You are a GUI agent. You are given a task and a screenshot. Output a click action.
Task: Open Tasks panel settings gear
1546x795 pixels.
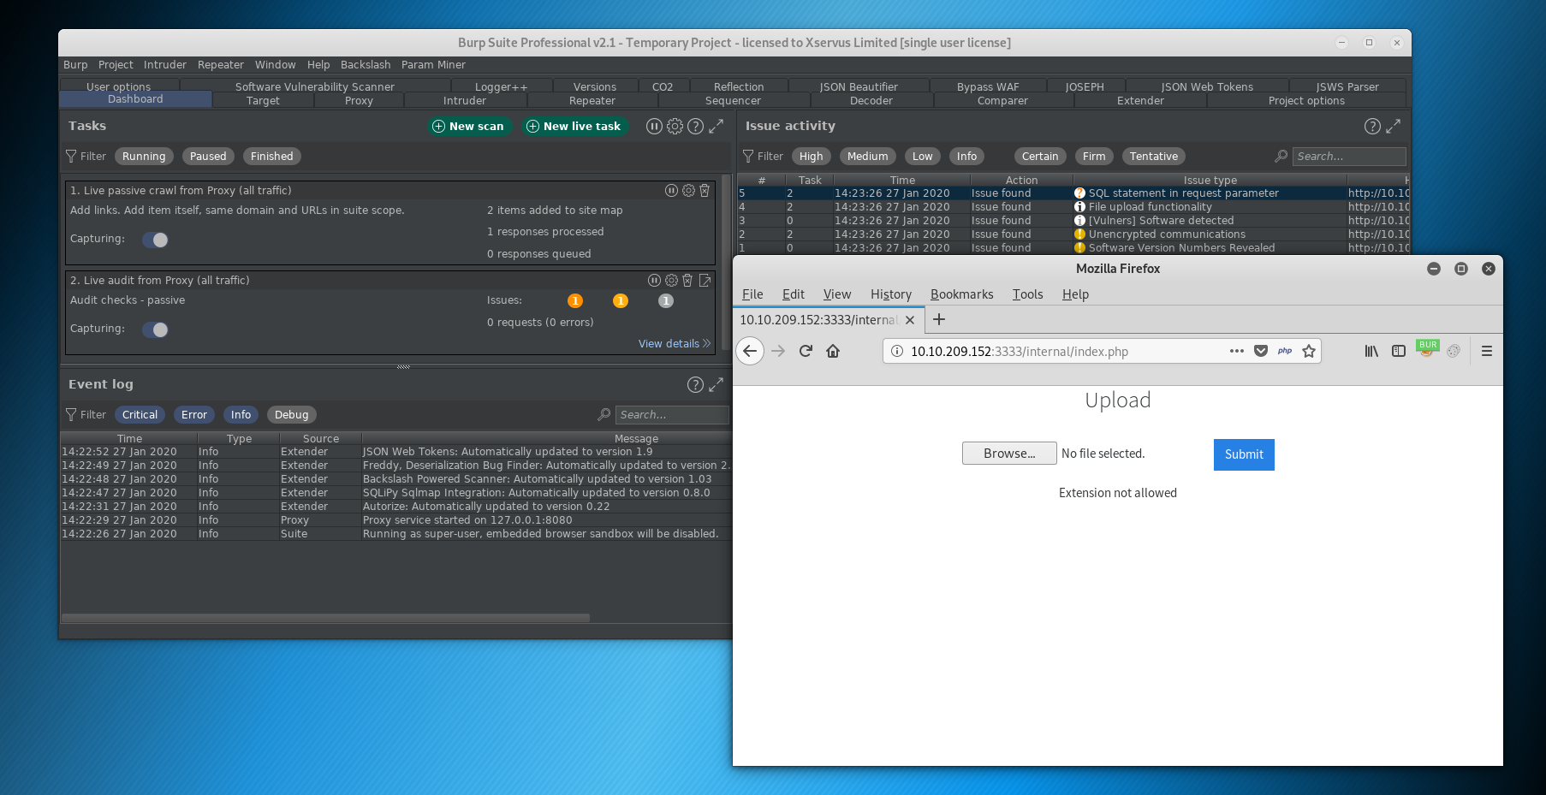[675, 126]
